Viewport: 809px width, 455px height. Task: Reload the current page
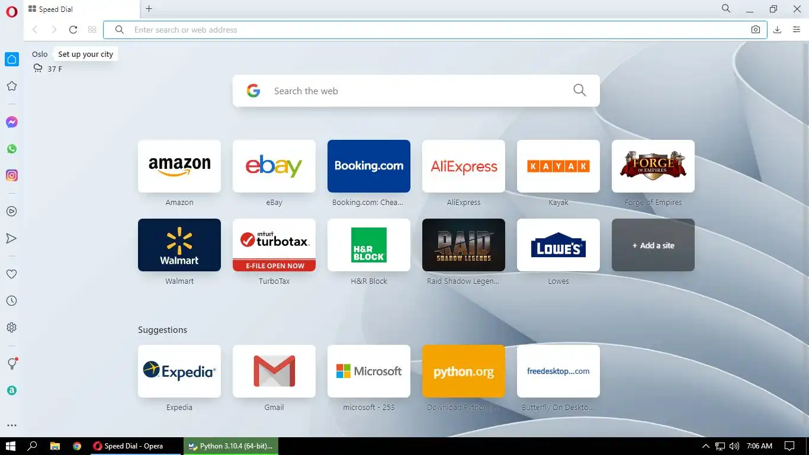(x=73, y=30)
